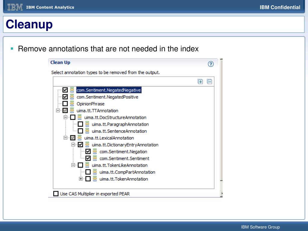Enable Use CAS Multiplier in exported PEAR
Image resolution: width=308 pixels, height=231 pixels.
click(56, 194)
